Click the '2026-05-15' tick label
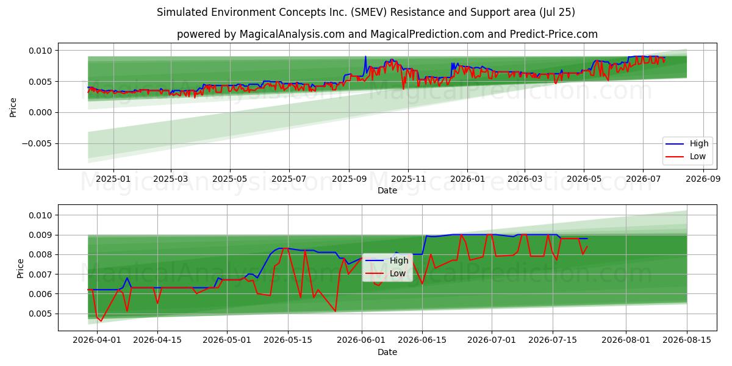This screenshot has height=366, width=732. [287, 340]
